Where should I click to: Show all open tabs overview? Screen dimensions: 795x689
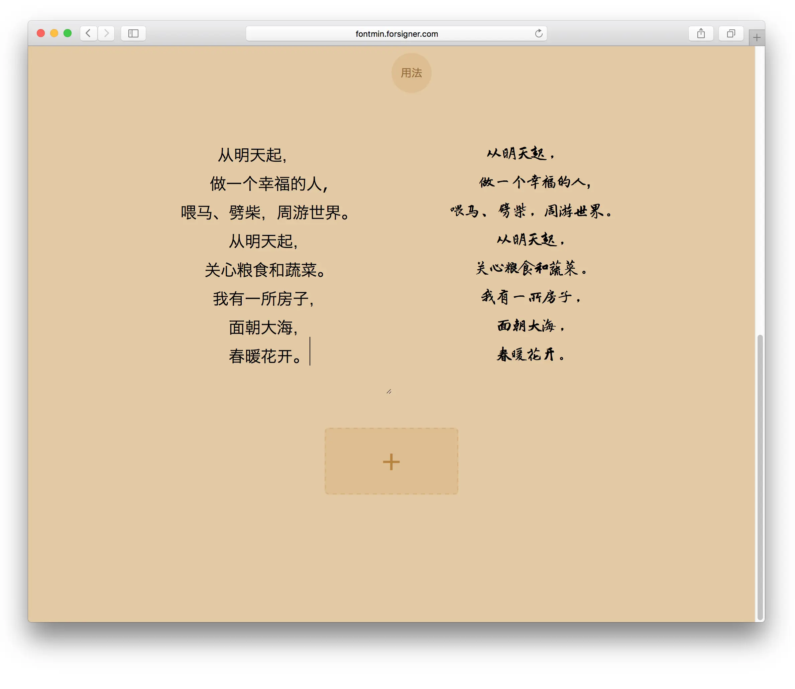(731, 33)
